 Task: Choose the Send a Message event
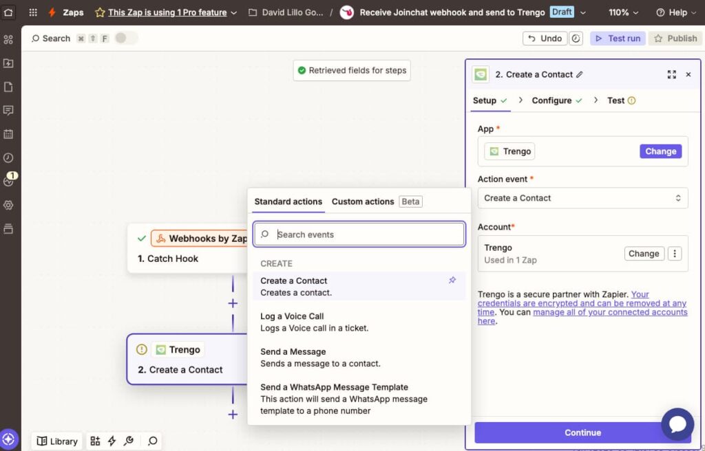359,357
